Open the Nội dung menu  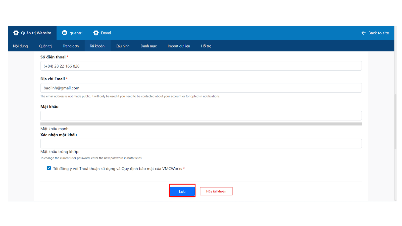click(20, 46)
